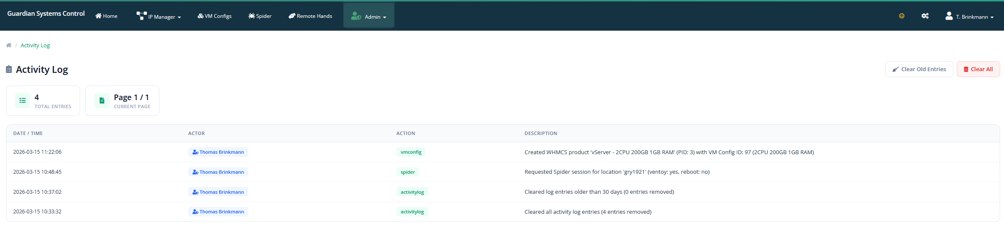Click activitylog tag in 10:37:02 row

coord(412,192)
